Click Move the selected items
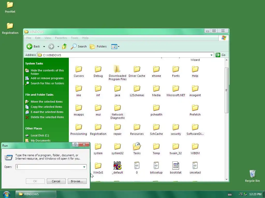The image size is (265, 198). point(47,102)
